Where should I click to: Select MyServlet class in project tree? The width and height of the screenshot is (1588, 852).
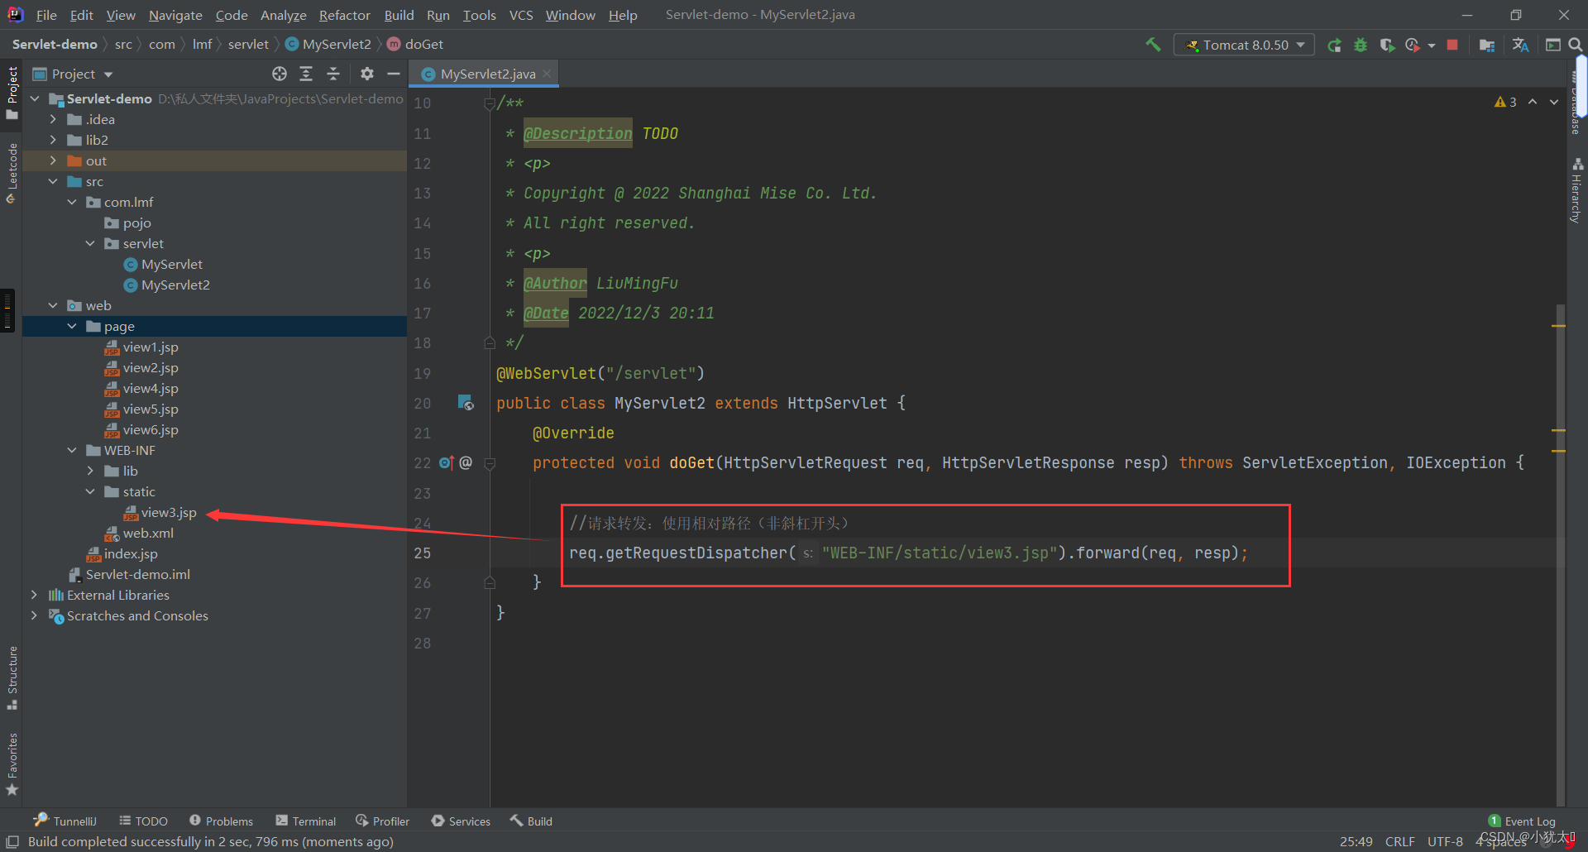(x=172, y=264)
